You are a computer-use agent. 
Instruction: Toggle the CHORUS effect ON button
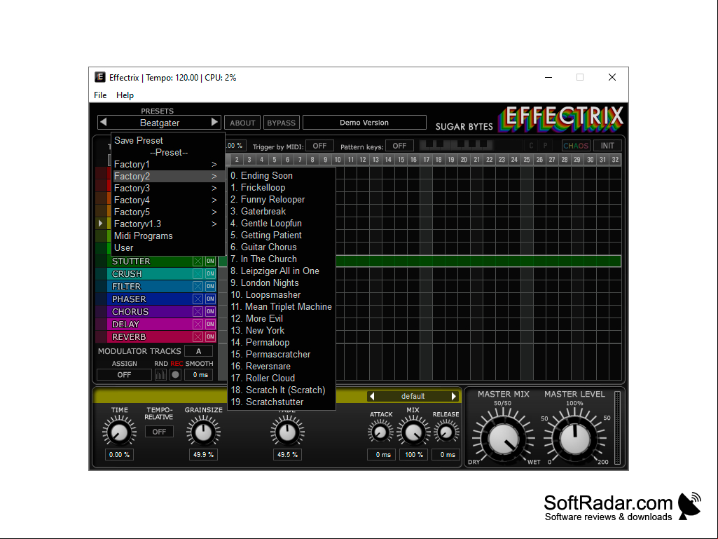coord(210,312)
